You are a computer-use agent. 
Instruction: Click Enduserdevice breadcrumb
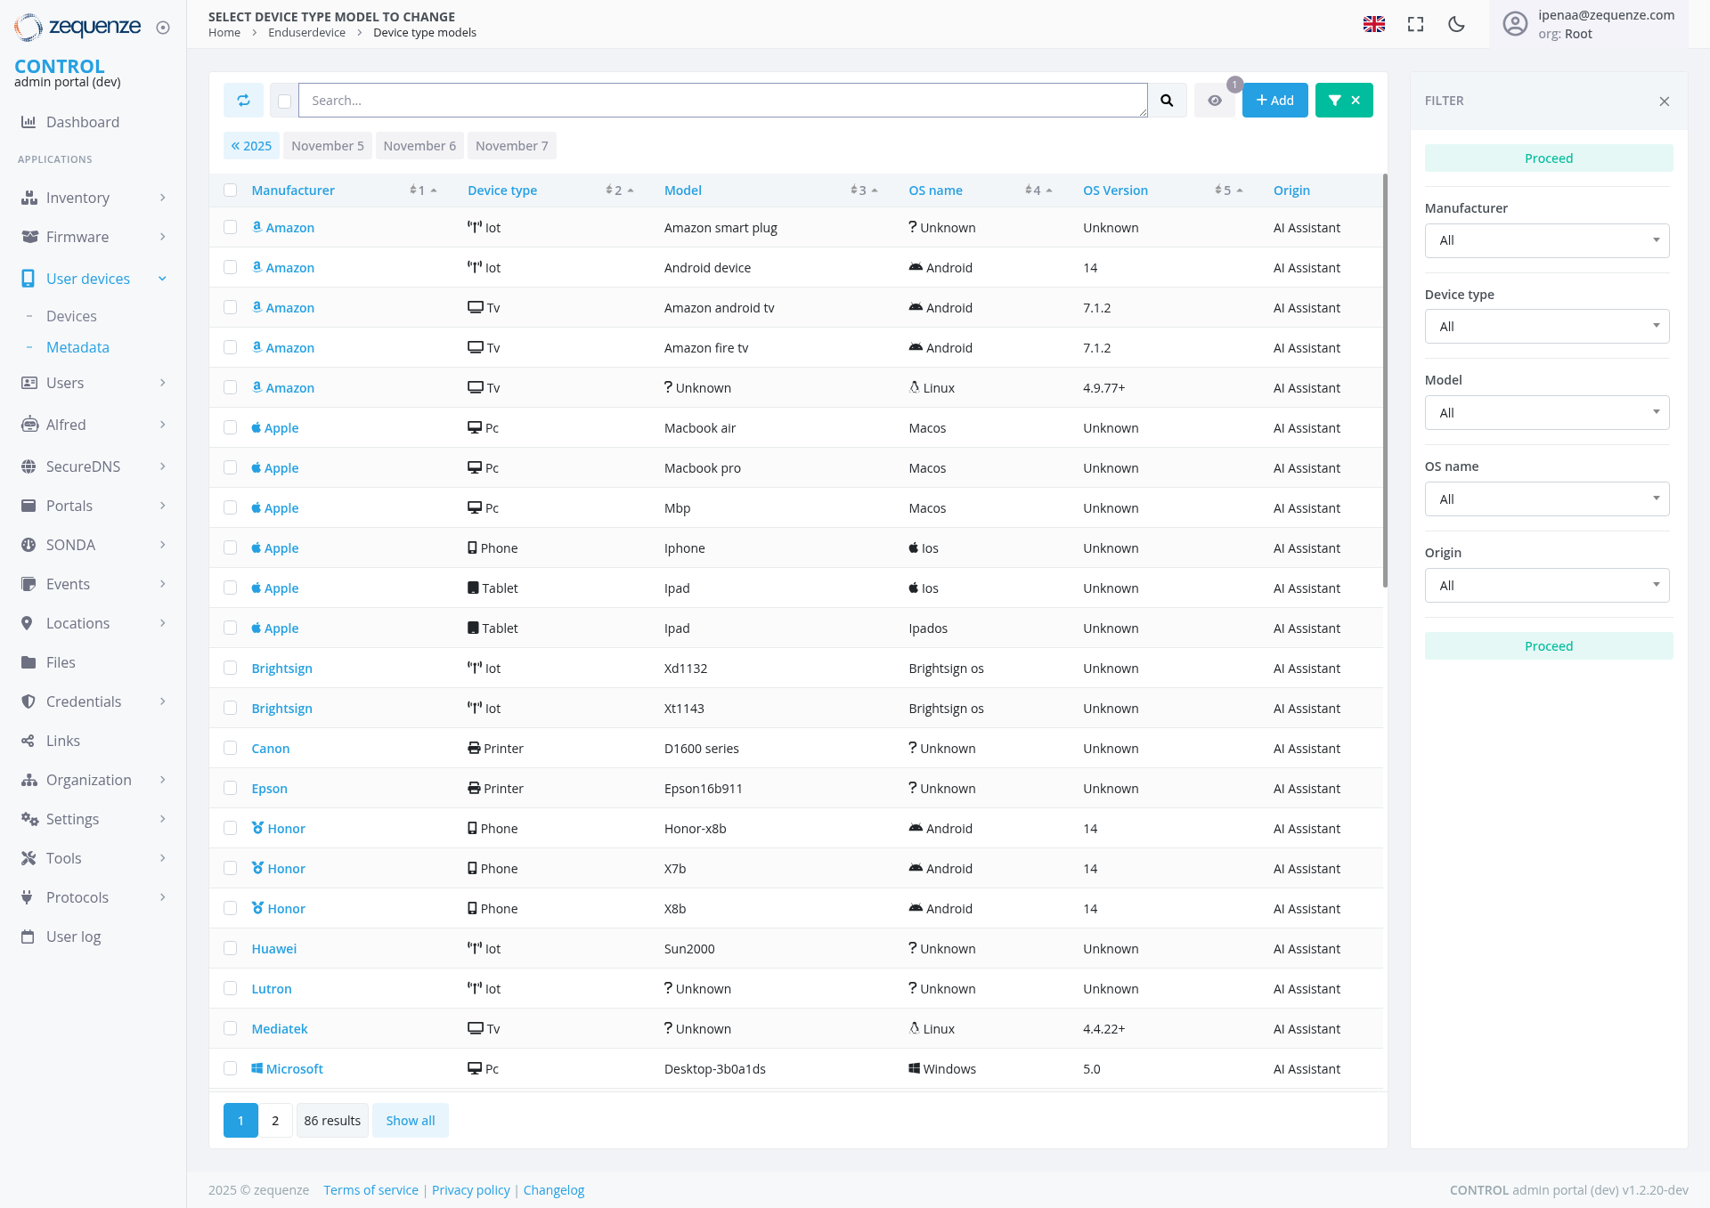click(x=306, y=33)
